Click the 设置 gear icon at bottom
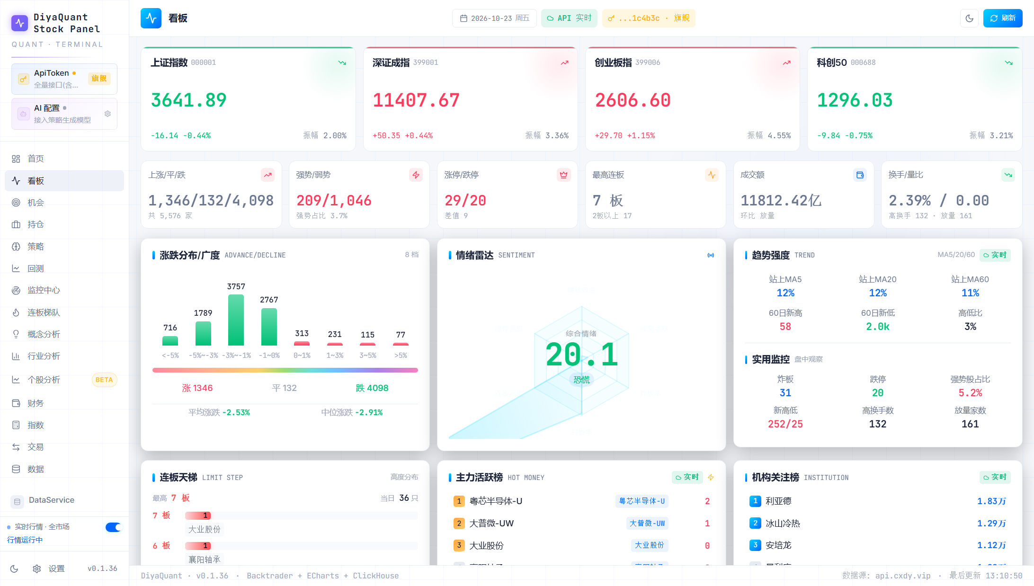The height and width of the screenshot is (586, 1034). (36, 568)
